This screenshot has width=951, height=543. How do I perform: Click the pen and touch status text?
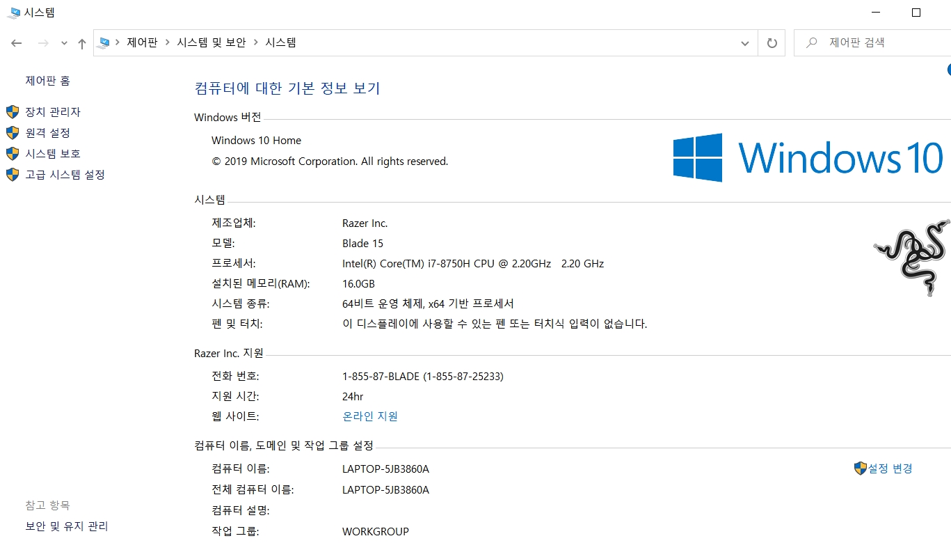(x=495, y=324)
